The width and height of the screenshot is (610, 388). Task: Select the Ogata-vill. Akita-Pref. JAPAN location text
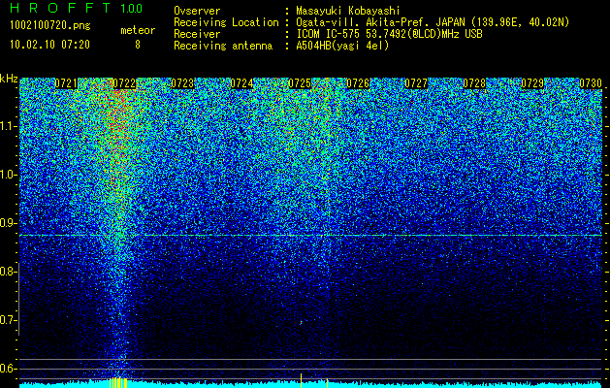(x=433, y=22)
